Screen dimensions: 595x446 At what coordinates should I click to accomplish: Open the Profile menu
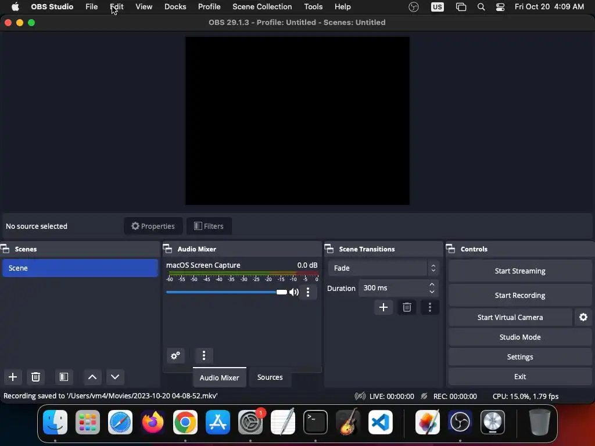[x=209, y=7]
